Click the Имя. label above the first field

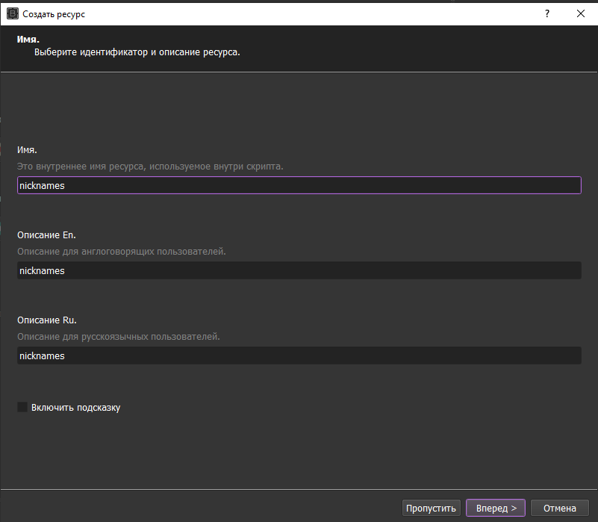coord(27,150)
